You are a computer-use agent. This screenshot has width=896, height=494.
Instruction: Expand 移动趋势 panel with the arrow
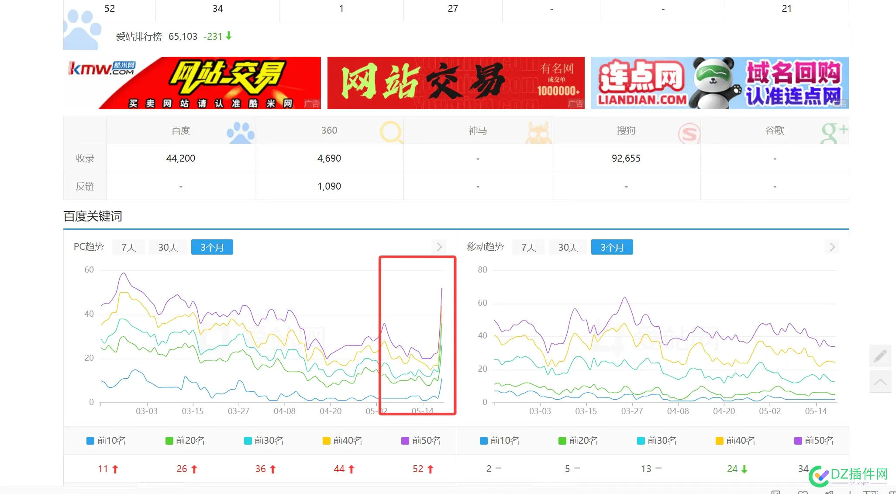(x=832, y=247)
